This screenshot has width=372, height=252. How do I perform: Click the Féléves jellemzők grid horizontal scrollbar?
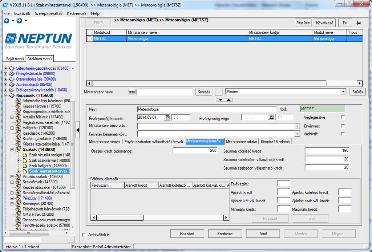pos(160,218)
